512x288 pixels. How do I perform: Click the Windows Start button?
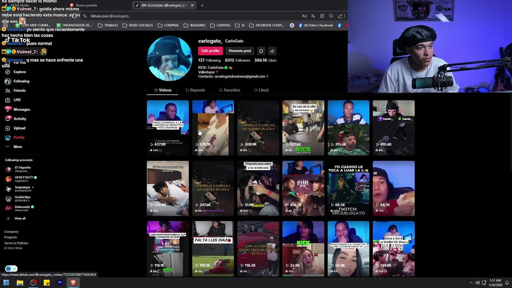(6, 283)
